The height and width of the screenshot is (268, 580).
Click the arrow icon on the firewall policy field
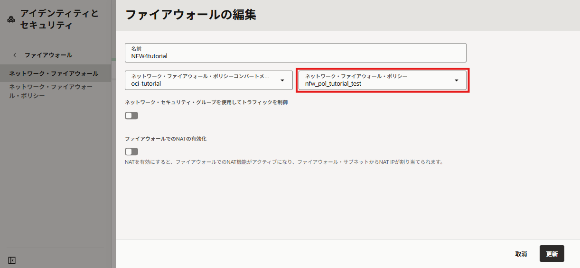[x=456, y=80]
